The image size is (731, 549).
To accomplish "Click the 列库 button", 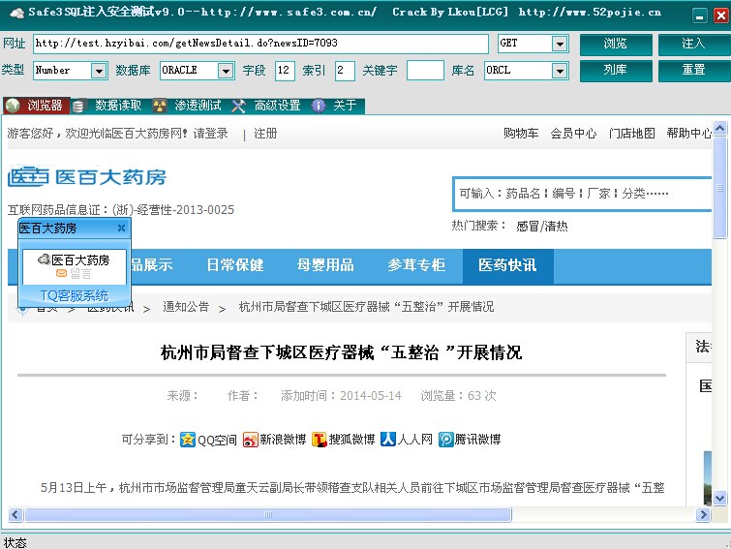I will tap(616, 71).
